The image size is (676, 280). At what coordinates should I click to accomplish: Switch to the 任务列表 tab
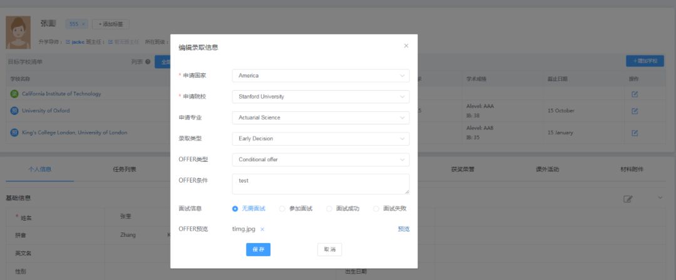125,169
